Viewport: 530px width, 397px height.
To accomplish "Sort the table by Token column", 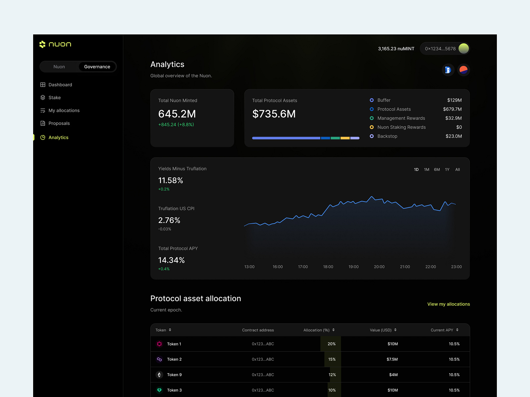I will (x=163, y=330).
